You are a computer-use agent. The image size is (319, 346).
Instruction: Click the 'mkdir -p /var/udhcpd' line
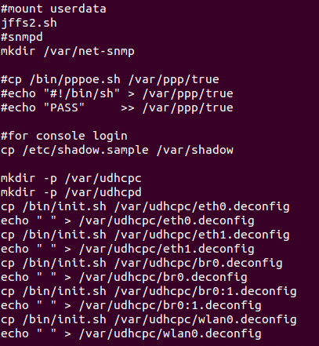coord(71,192)
